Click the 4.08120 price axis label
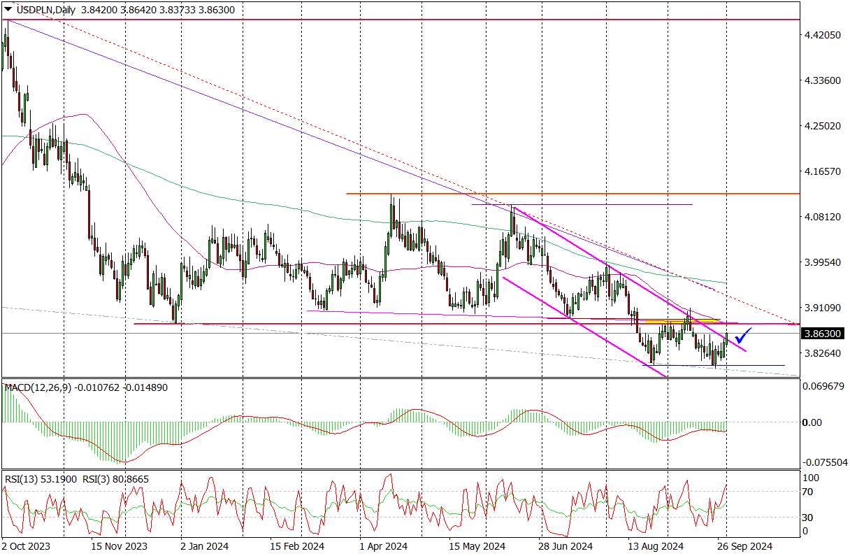Image resolution: width=850 pixels, height=556 pixels. 823,217
